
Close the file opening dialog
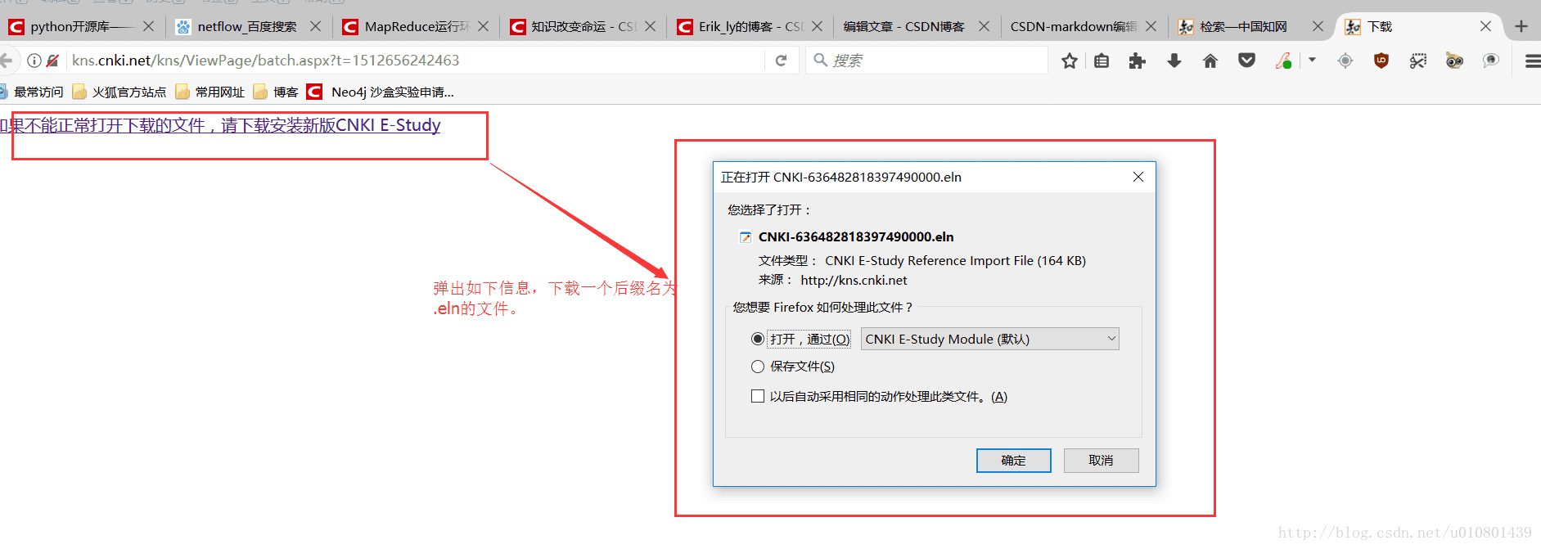point(1138,177)
